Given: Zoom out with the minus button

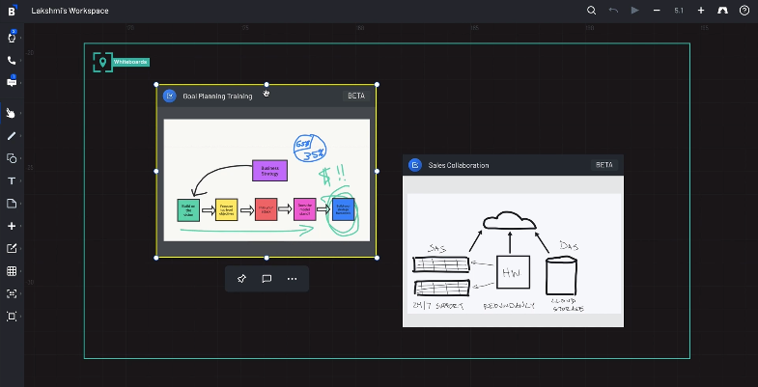Looking at the screenshot, I should [x=657, y=11].
